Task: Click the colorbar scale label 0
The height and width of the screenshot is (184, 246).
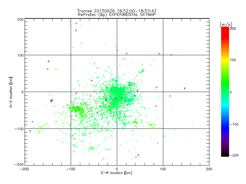Action: [x=231, y=92]
